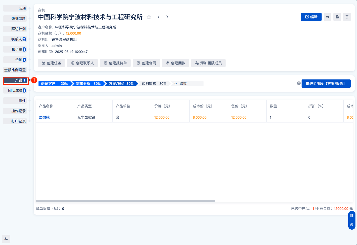Select stage 谈判审核 80%
Screen dimensions: 357x245
tap(154, 84)
